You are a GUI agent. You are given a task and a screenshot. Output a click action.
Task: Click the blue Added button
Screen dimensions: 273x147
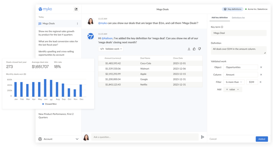262,139
